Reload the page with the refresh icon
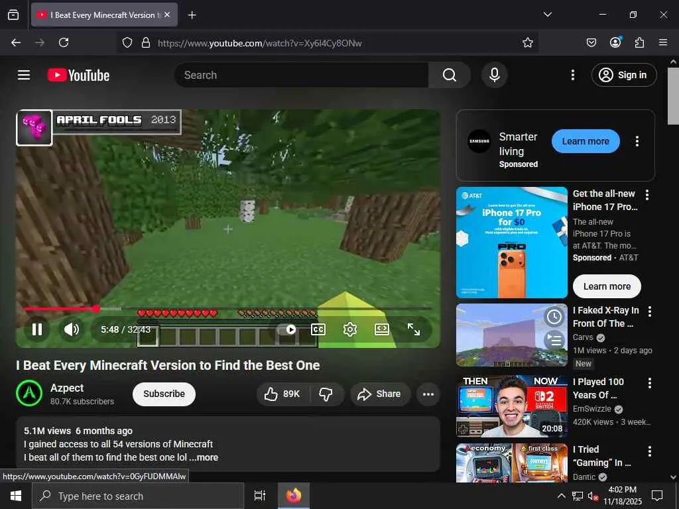679x509 pixels. pos(64,42)
